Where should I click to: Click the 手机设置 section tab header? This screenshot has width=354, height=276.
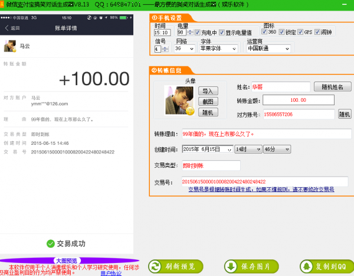point(171,18)
